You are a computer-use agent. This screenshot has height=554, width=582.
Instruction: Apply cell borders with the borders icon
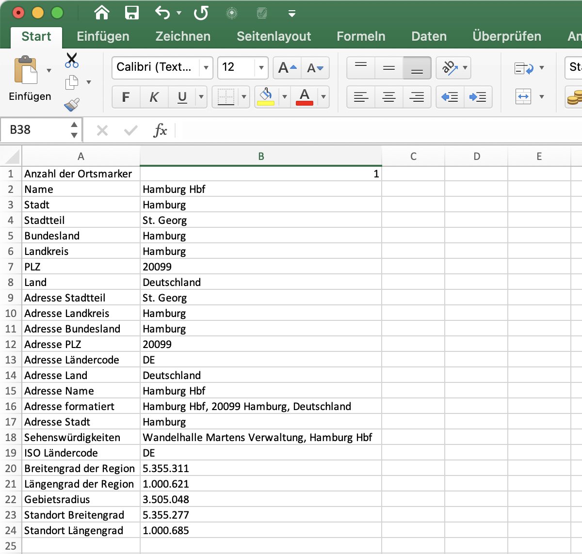[x=226, y=97]
